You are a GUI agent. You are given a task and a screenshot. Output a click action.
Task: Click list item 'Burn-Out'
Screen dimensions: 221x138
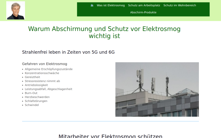point(31,93)
